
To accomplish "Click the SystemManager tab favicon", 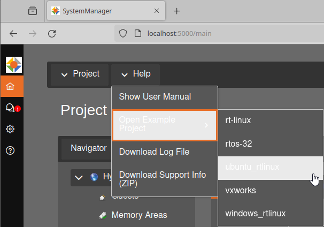I will click(56, 11).
